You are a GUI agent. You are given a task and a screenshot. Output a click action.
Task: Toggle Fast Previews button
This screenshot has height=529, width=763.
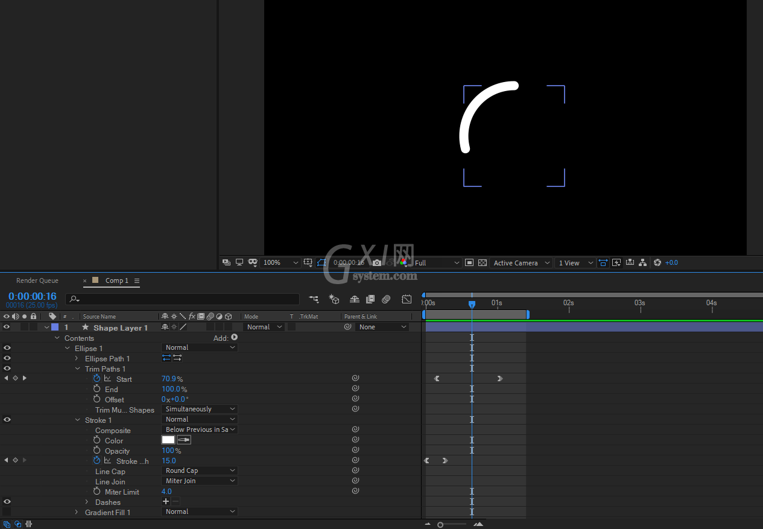point(616,262)
